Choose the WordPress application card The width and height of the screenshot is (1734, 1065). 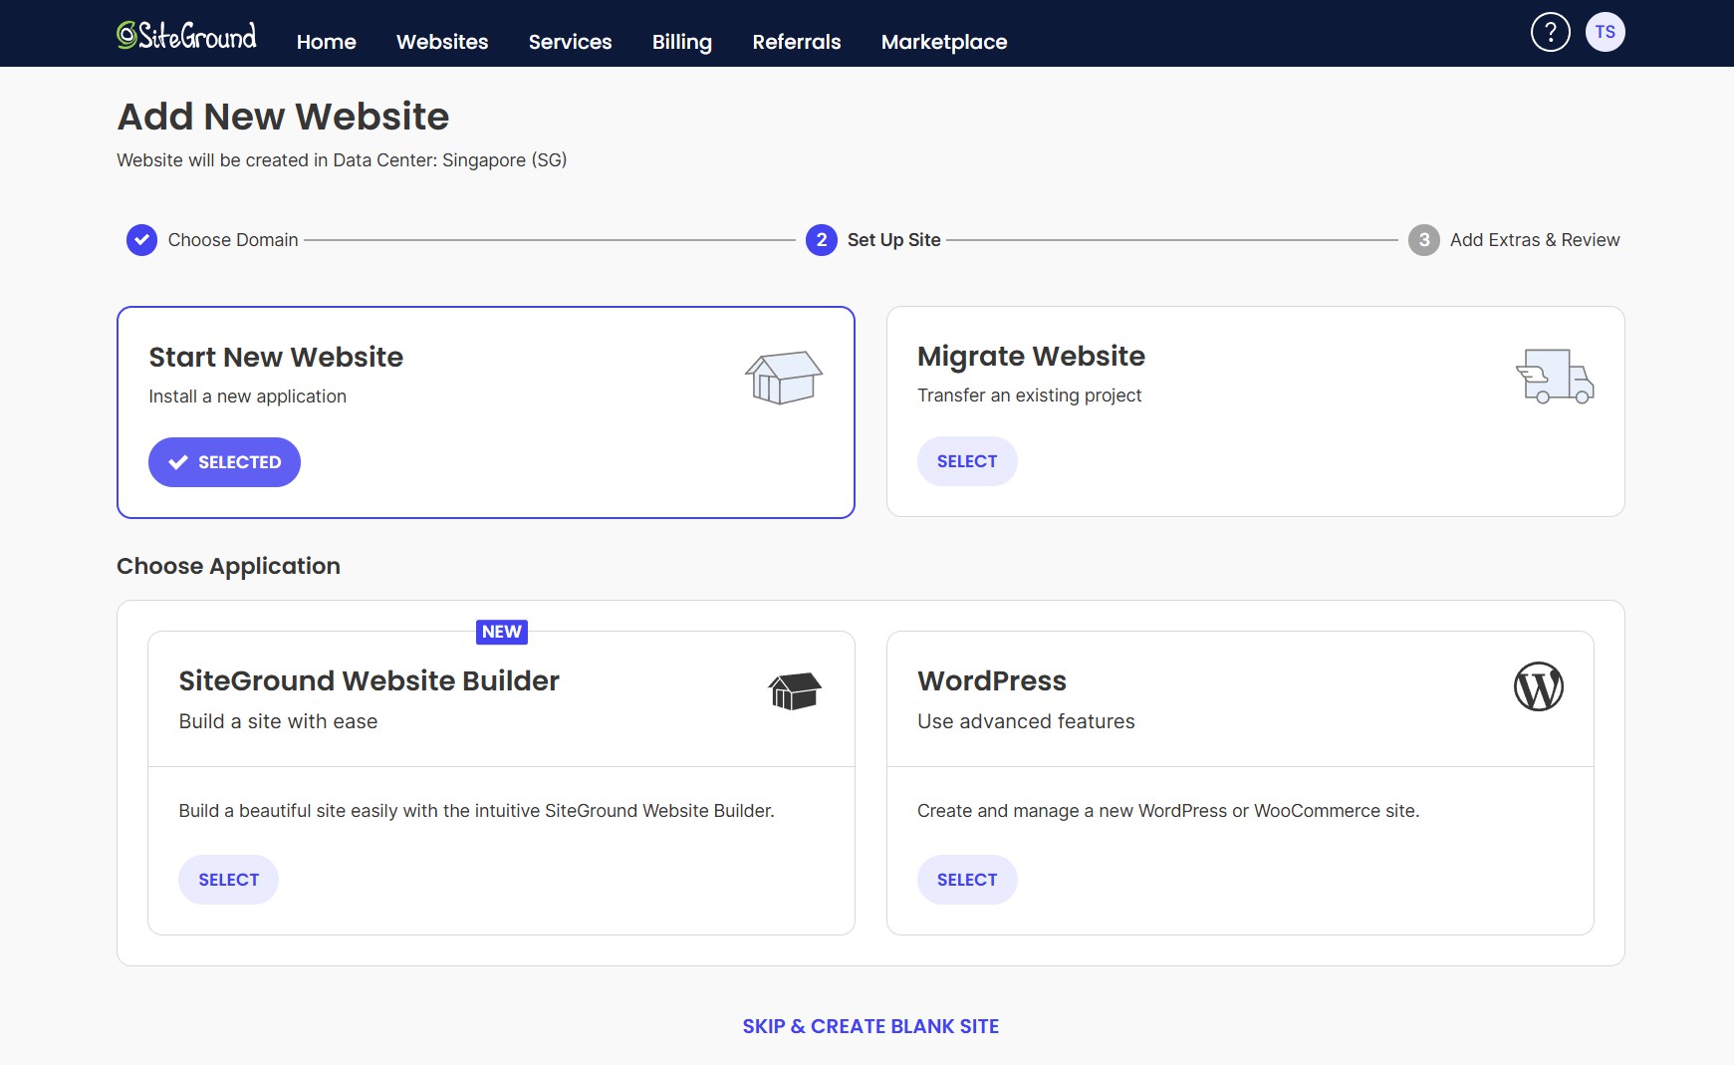[967, 879]
